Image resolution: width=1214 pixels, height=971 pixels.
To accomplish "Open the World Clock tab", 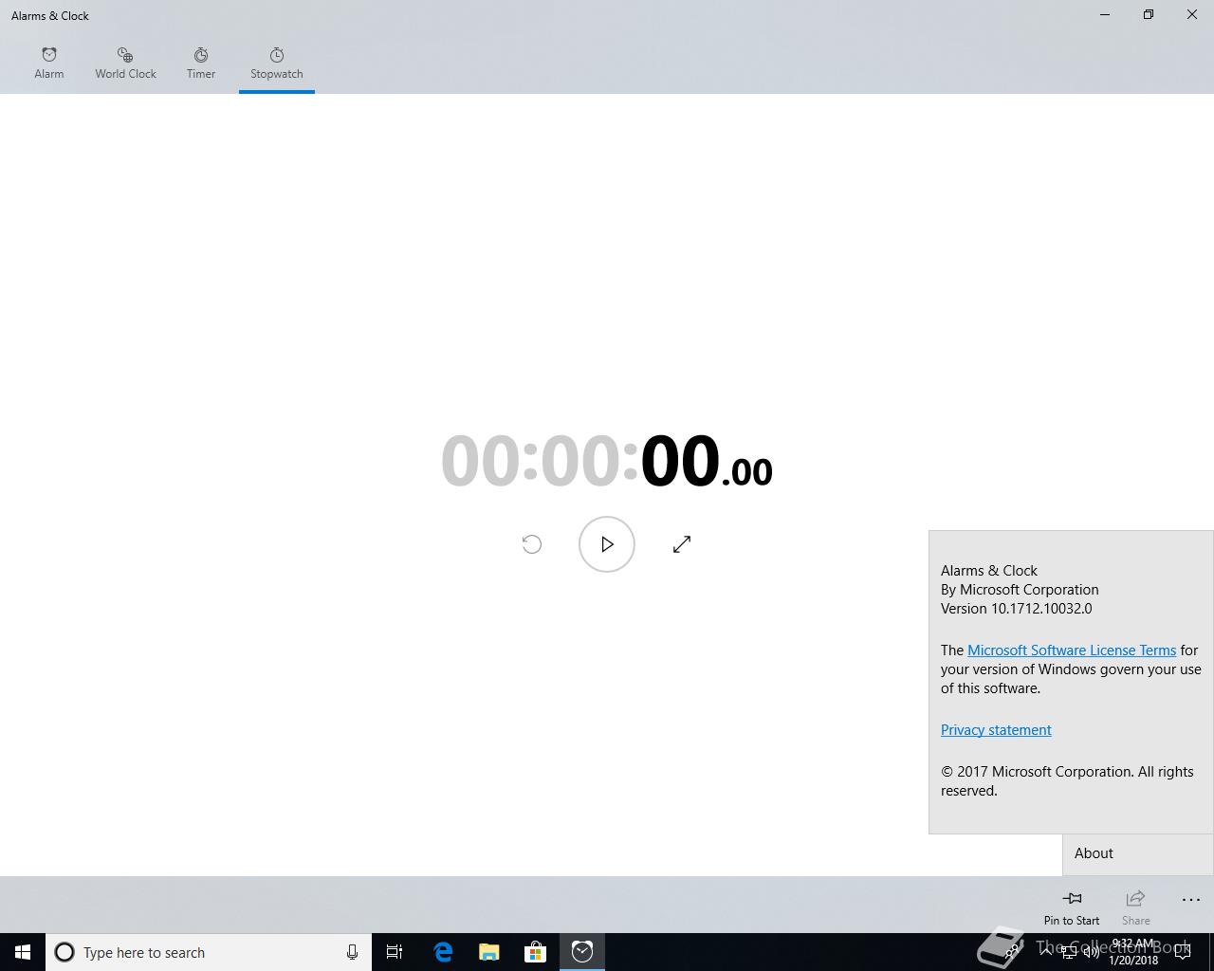I will [125, 64].
